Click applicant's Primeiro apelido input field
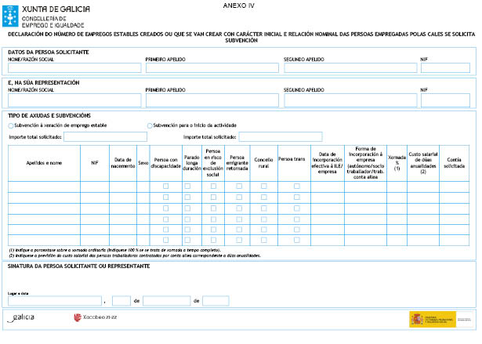Viewport: 482px width, 344px height. point(212,68)
